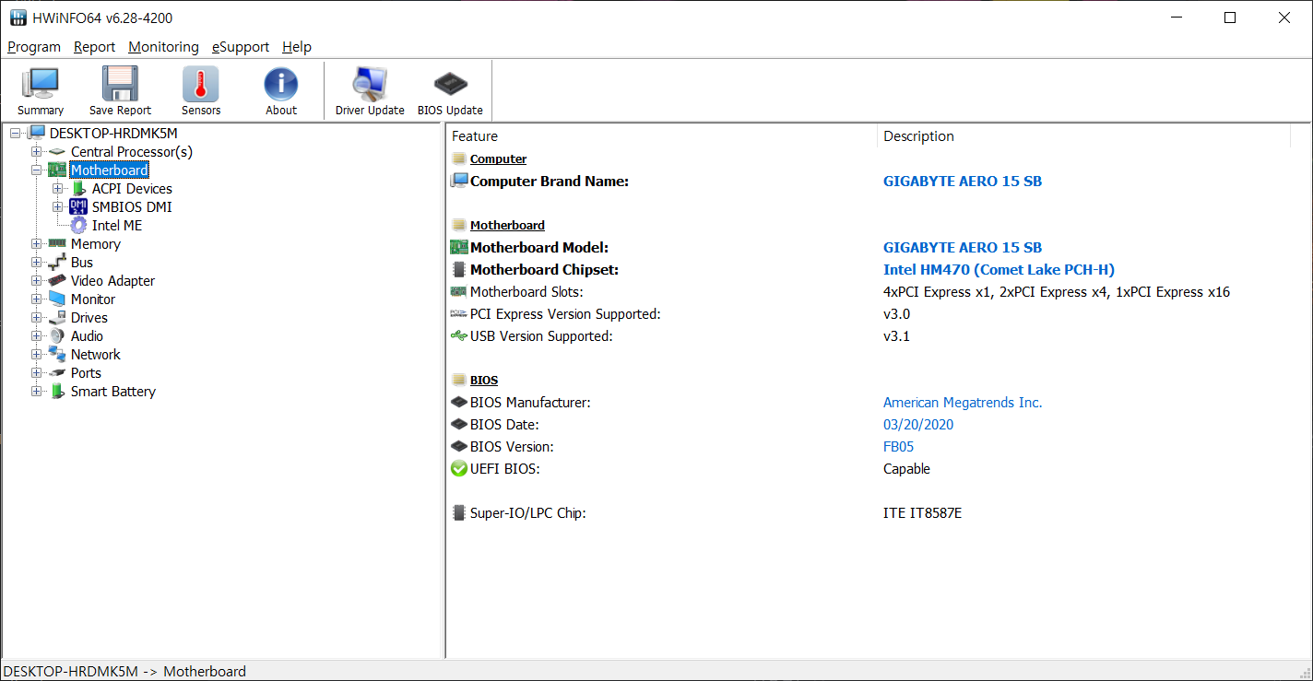Viewport: 1313px width, 681px height.
Task: Click the Drives tree icon
Action: (x=57, y=318)
